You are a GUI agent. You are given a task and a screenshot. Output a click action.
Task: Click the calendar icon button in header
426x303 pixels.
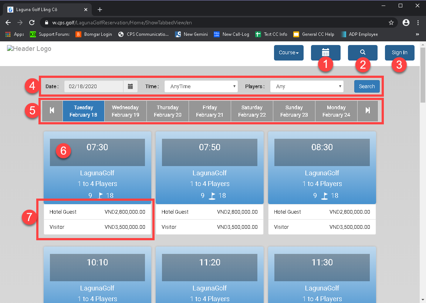click(x=325, y=52)
